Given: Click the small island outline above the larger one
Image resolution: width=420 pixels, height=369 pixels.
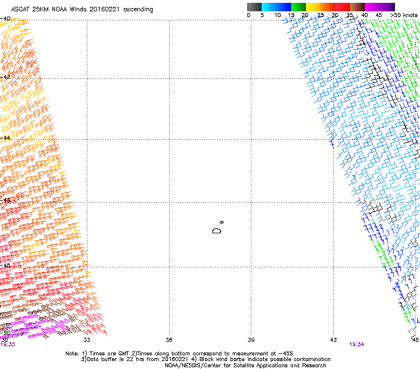Looking at the screenshot, I should point(222,222).
